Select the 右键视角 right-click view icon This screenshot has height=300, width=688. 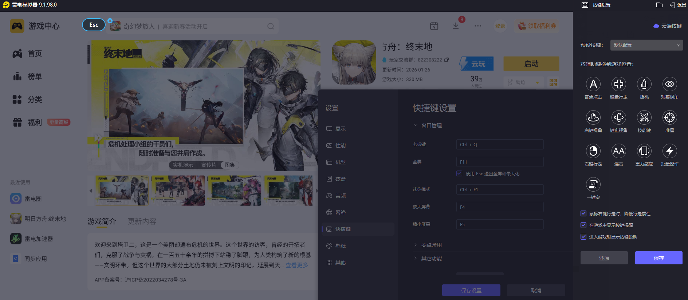(x=593, y=117)
